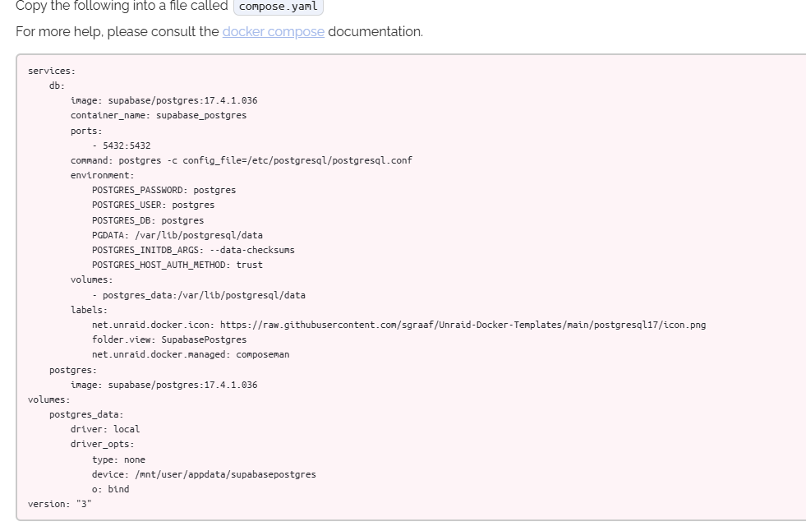The width and height of the screenshot is (806, 531).
Task: Click the POSTGRES_PASSWORD: postgres line
Action: coord(164,190)
